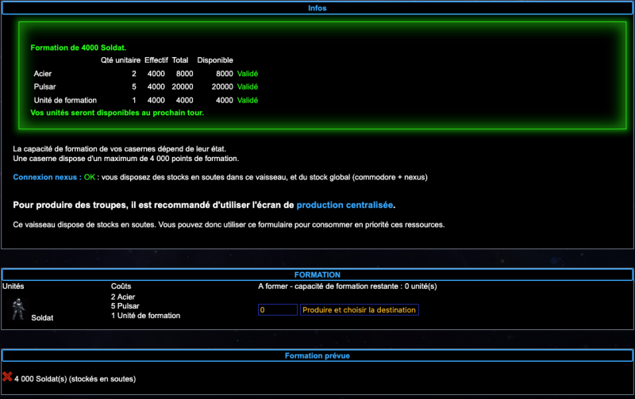
Task: Click the 'Coûts' column header
Action: (121, 286)
